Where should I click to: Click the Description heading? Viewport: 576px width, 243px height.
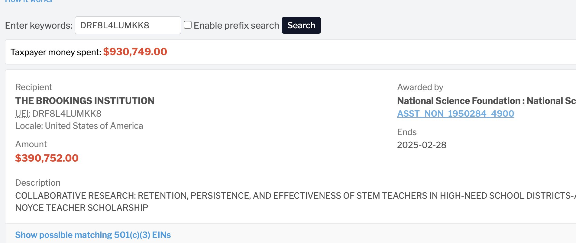tap(38, 183)
